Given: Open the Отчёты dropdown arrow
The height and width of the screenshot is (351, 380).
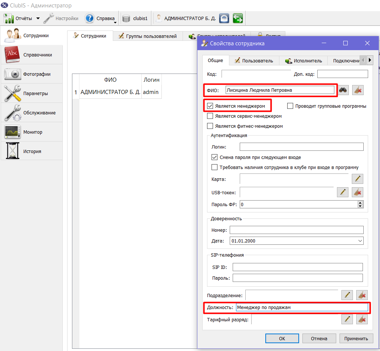Looking at the screenshot, I should 38,19.
